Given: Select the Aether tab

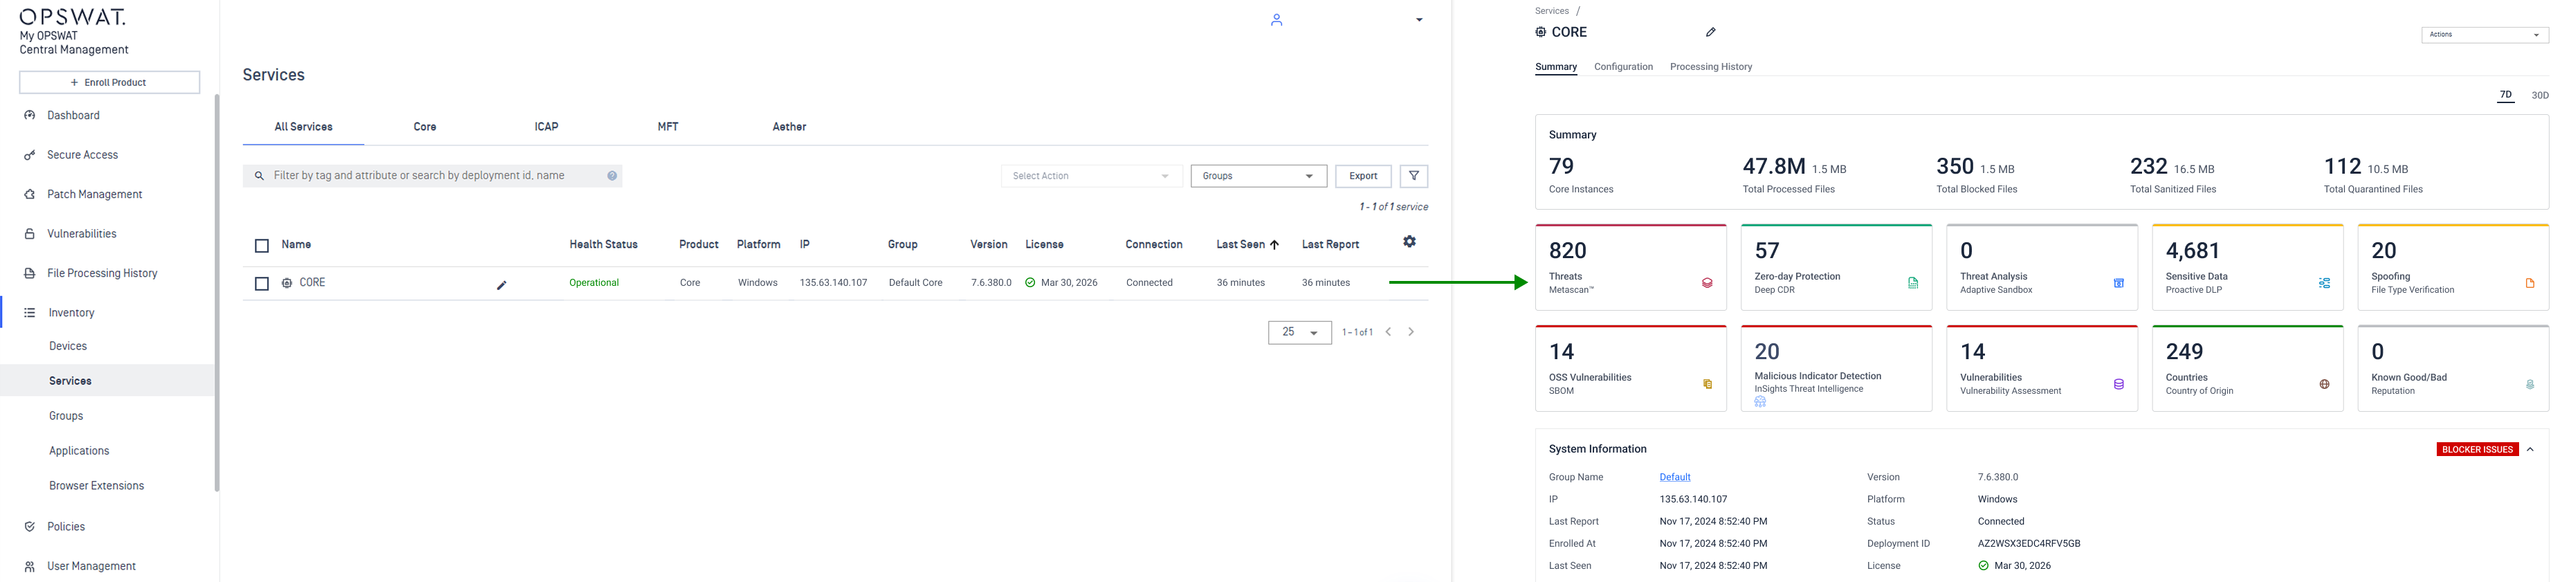Looking at the screenshot, I should coord(789,127).
